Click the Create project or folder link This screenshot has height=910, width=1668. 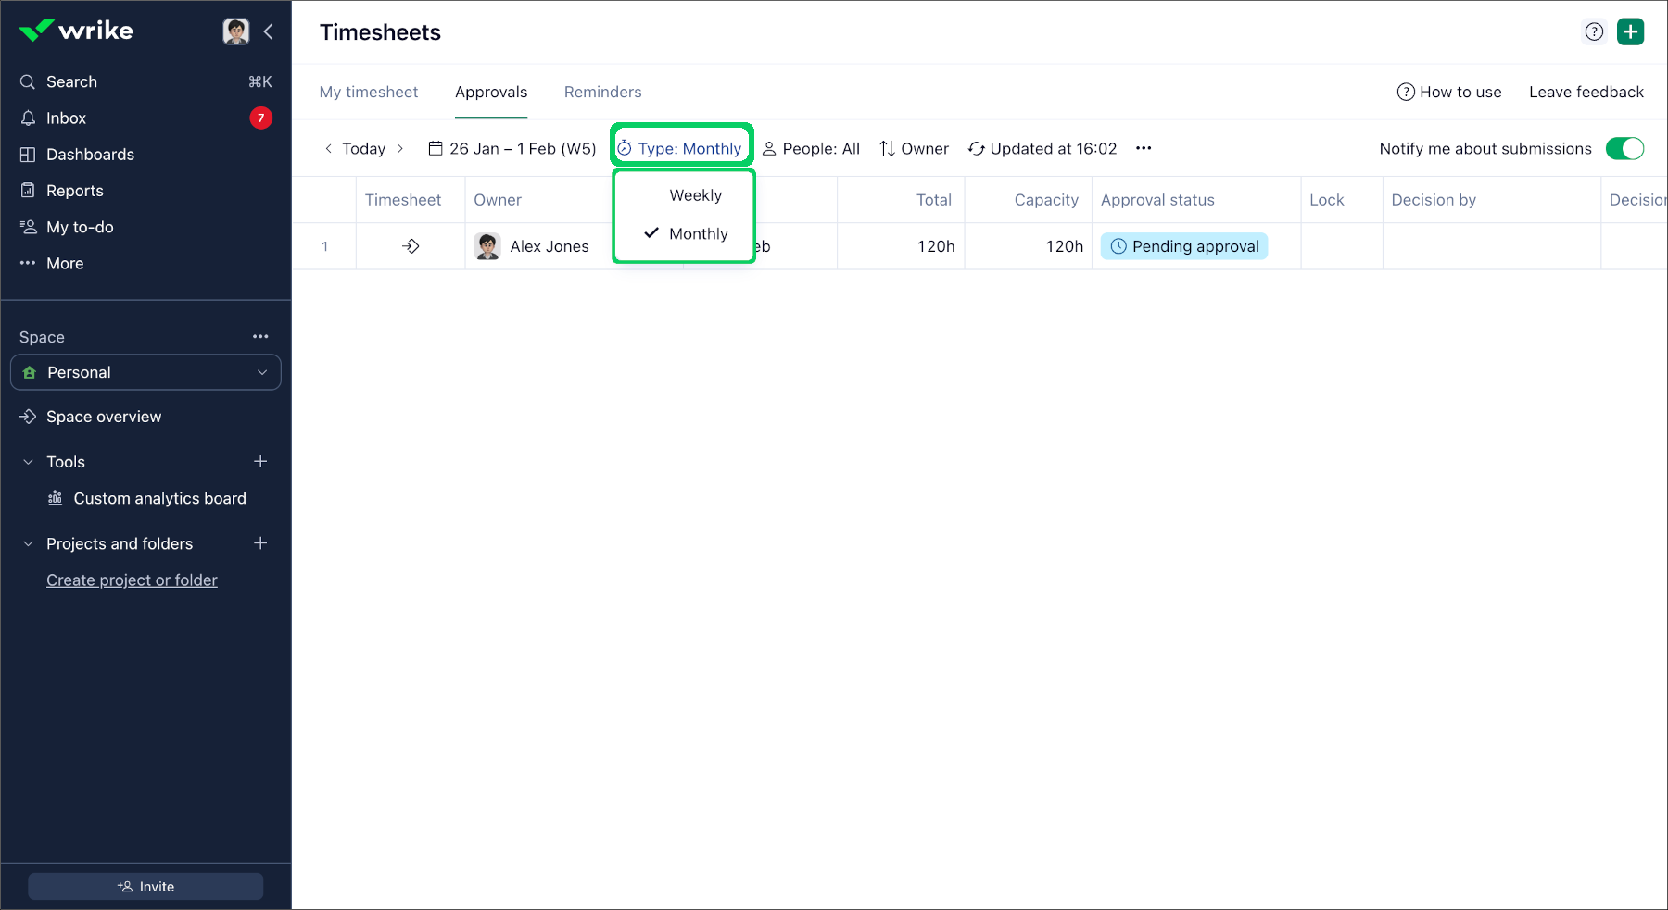pyautogui.click(x=132, y=580)
